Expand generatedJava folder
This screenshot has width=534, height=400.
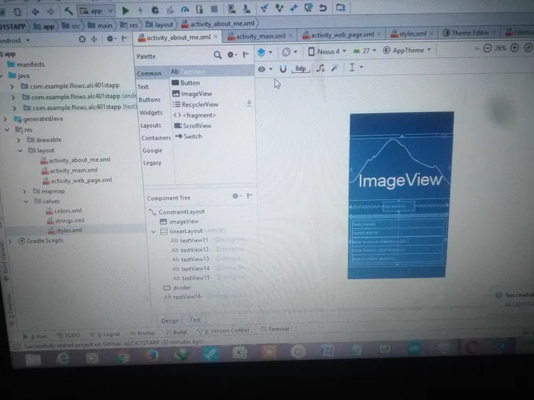coord(5,119)
